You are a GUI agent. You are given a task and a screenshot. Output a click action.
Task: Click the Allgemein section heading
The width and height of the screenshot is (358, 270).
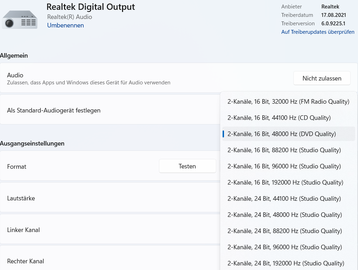(14, 56)
